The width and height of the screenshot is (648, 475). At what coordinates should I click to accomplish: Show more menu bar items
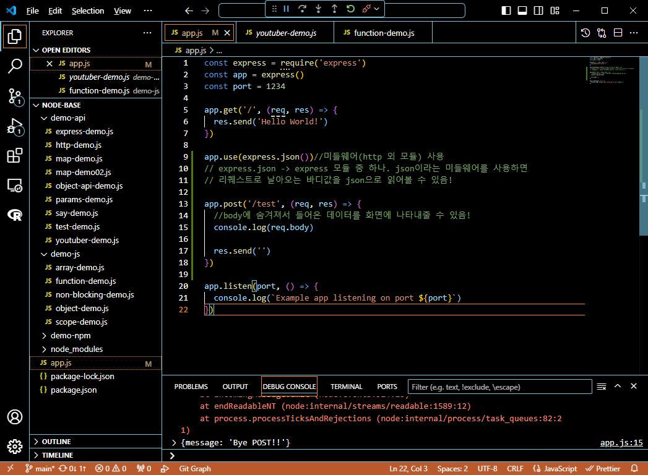[147, 11]
